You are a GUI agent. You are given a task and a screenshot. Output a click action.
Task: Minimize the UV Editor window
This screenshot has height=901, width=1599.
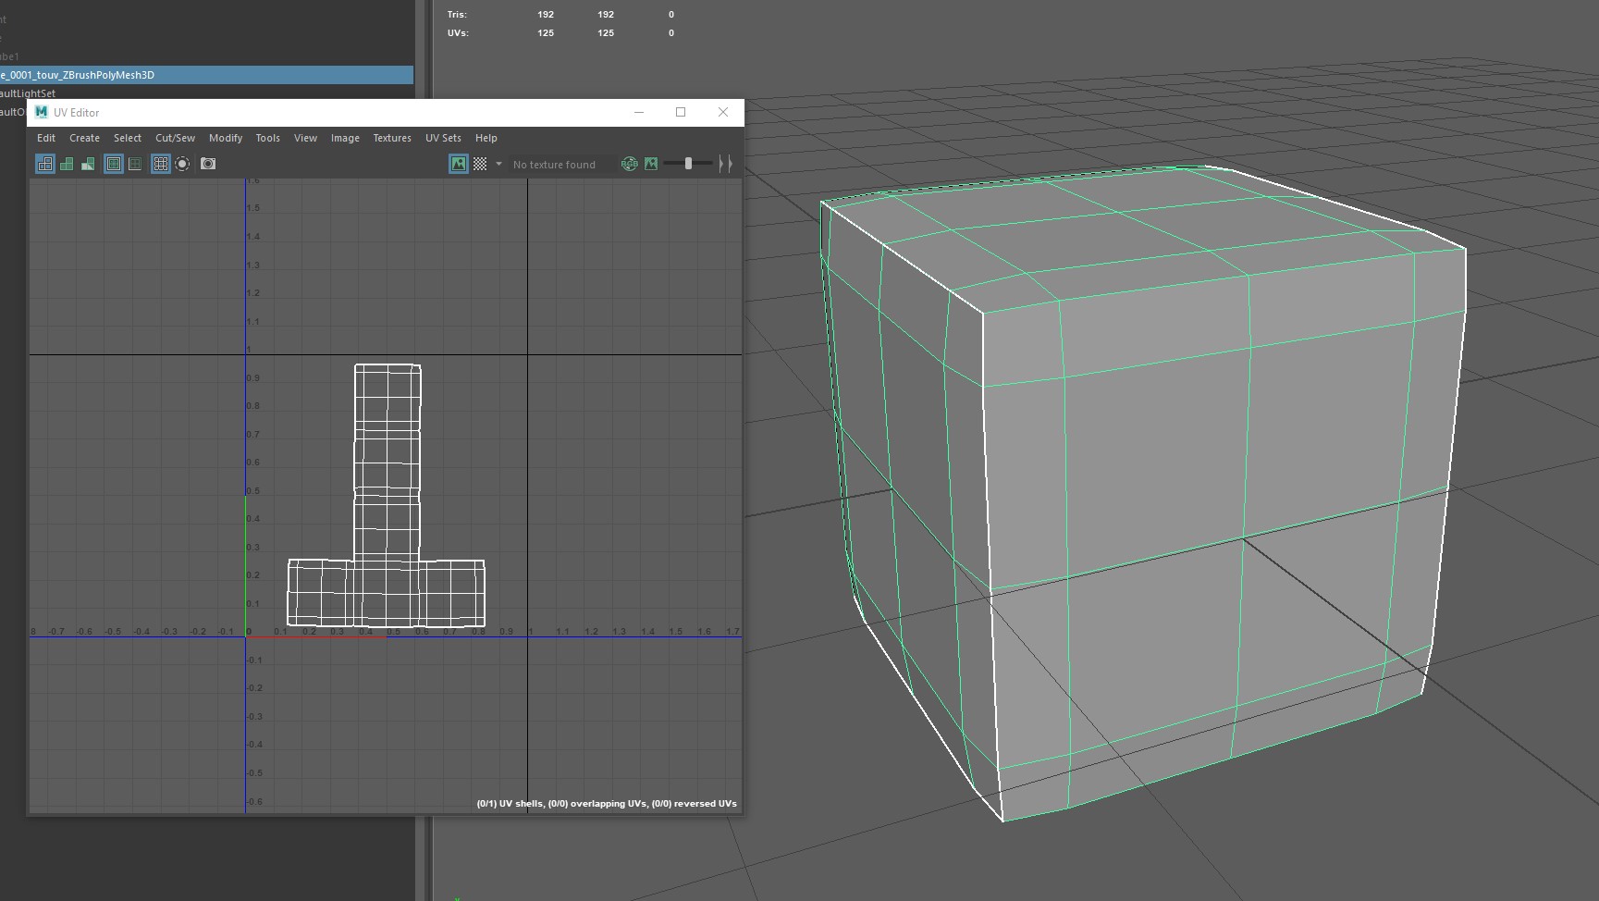tap(638, 112)
